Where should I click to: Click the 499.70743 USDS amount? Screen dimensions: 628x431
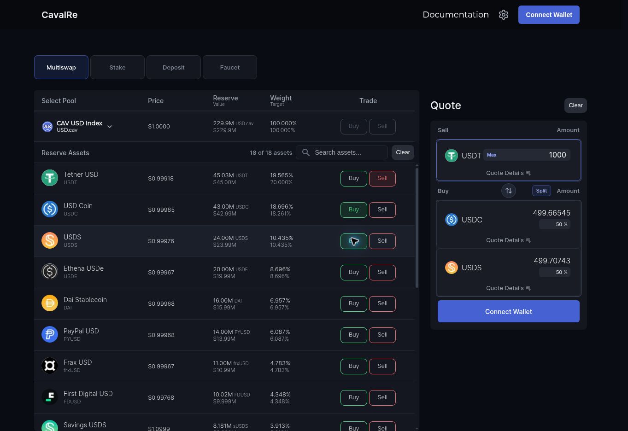pyautogui.click(x=552, y=261)
